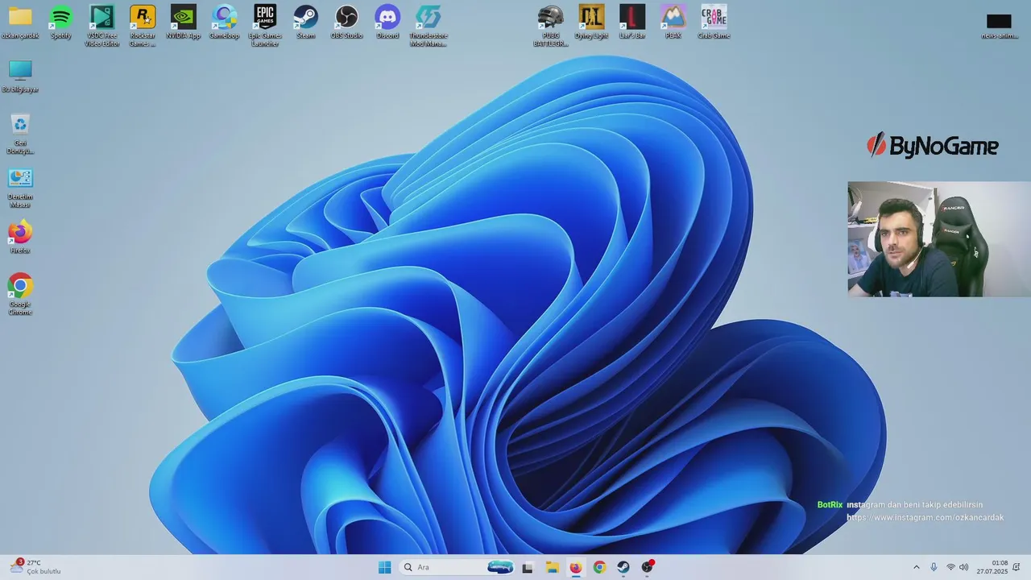Select the Epic Games Launcher shortcut
The height and width of the screenshot is (580, 1031).
(265, 26)
